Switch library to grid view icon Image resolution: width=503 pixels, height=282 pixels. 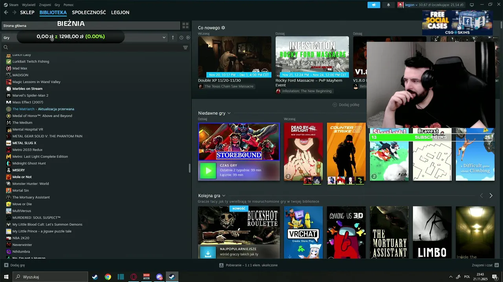(185, 25)
